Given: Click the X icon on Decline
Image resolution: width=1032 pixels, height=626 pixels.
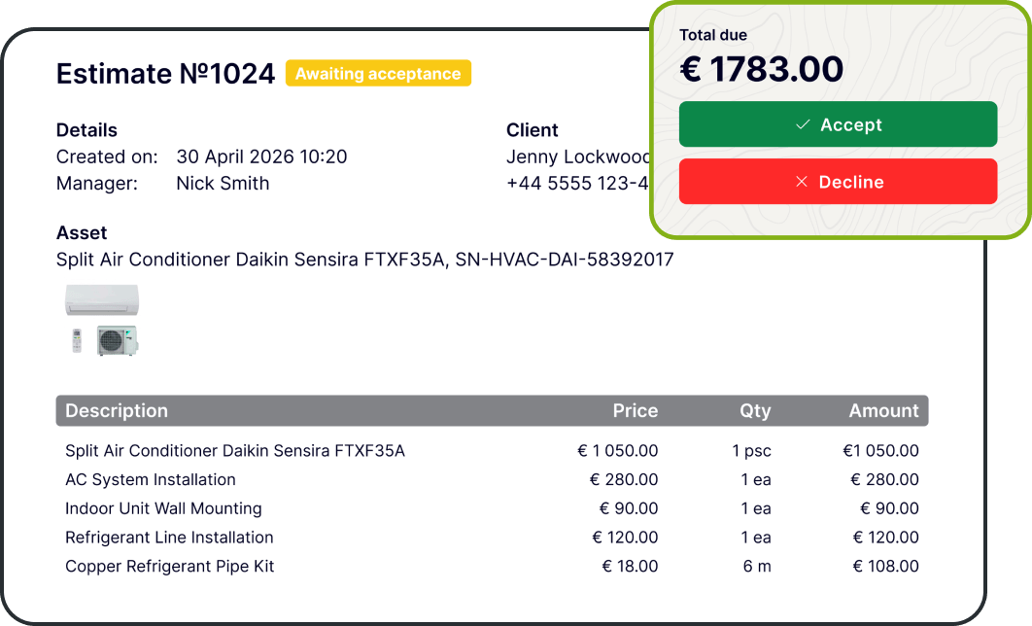Looking at the screenshot, I should point(801,182).
